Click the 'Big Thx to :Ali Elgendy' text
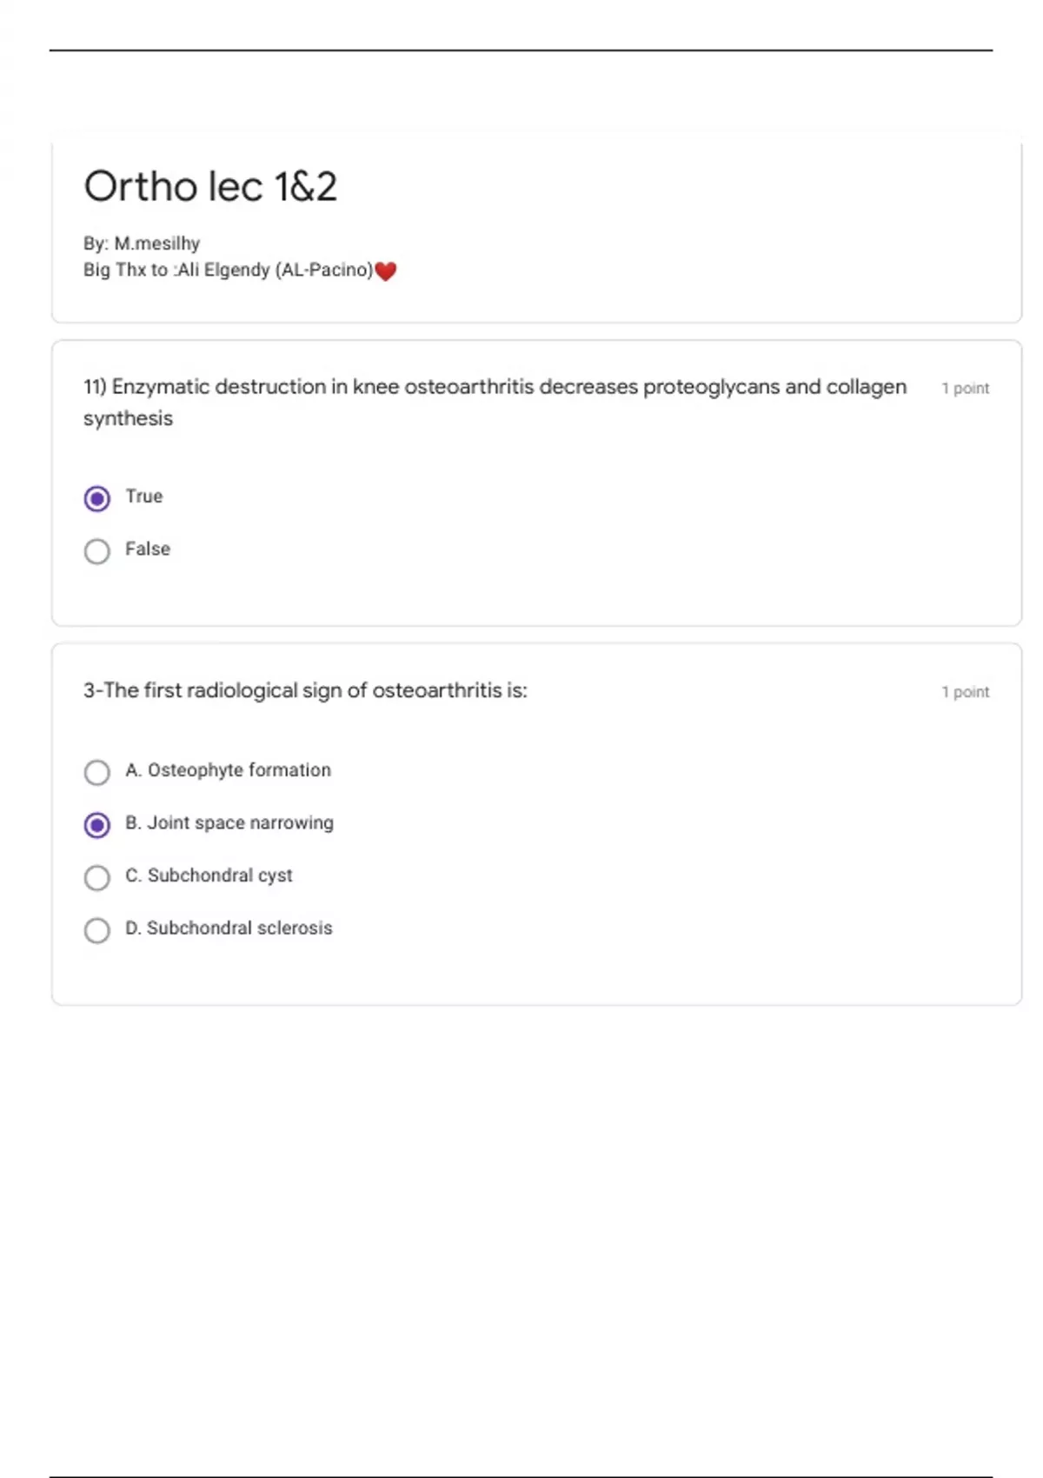Image resolution: width=1043 pixels, height=1478 pixels. [x=228, y=270]
